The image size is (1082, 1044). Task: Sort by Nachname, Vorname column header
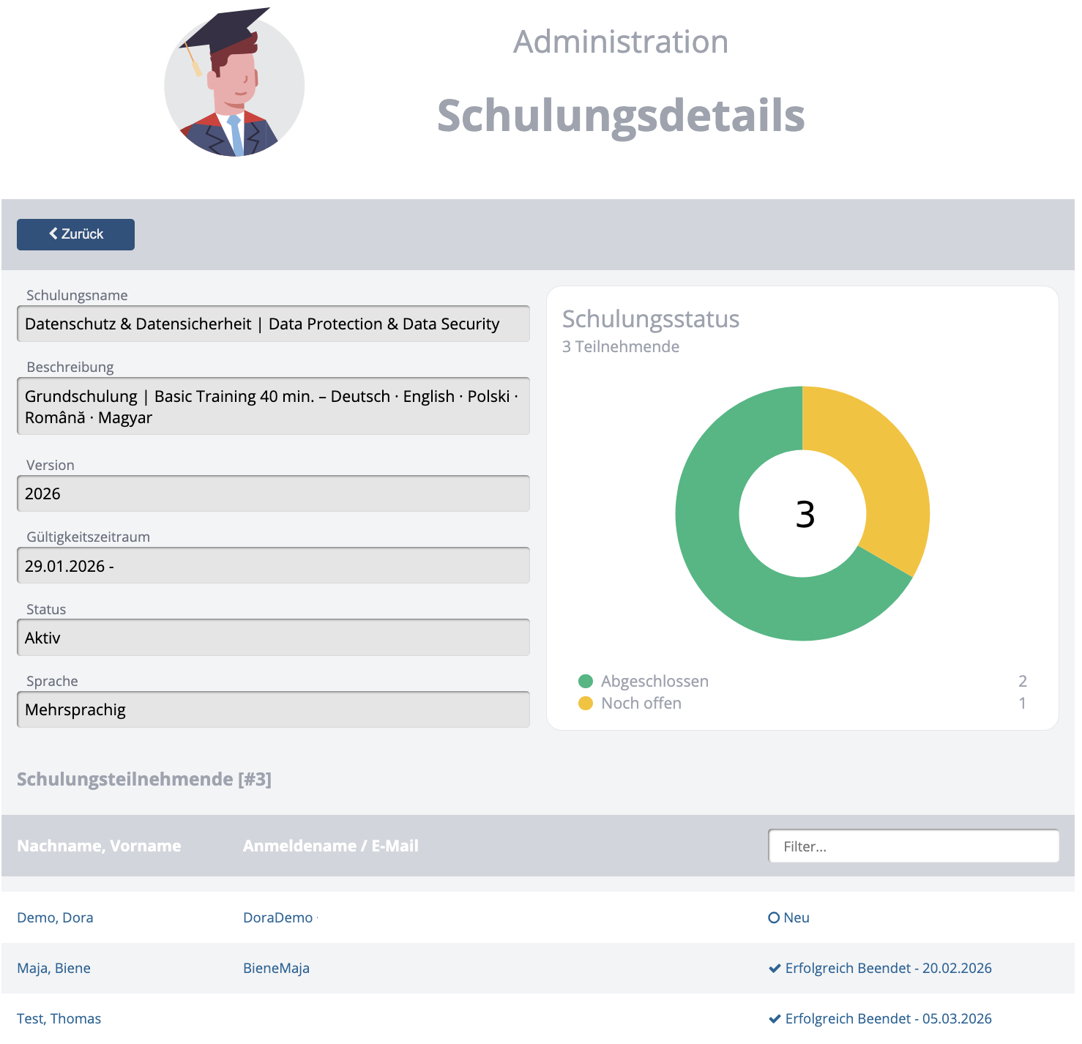point(99,846)
